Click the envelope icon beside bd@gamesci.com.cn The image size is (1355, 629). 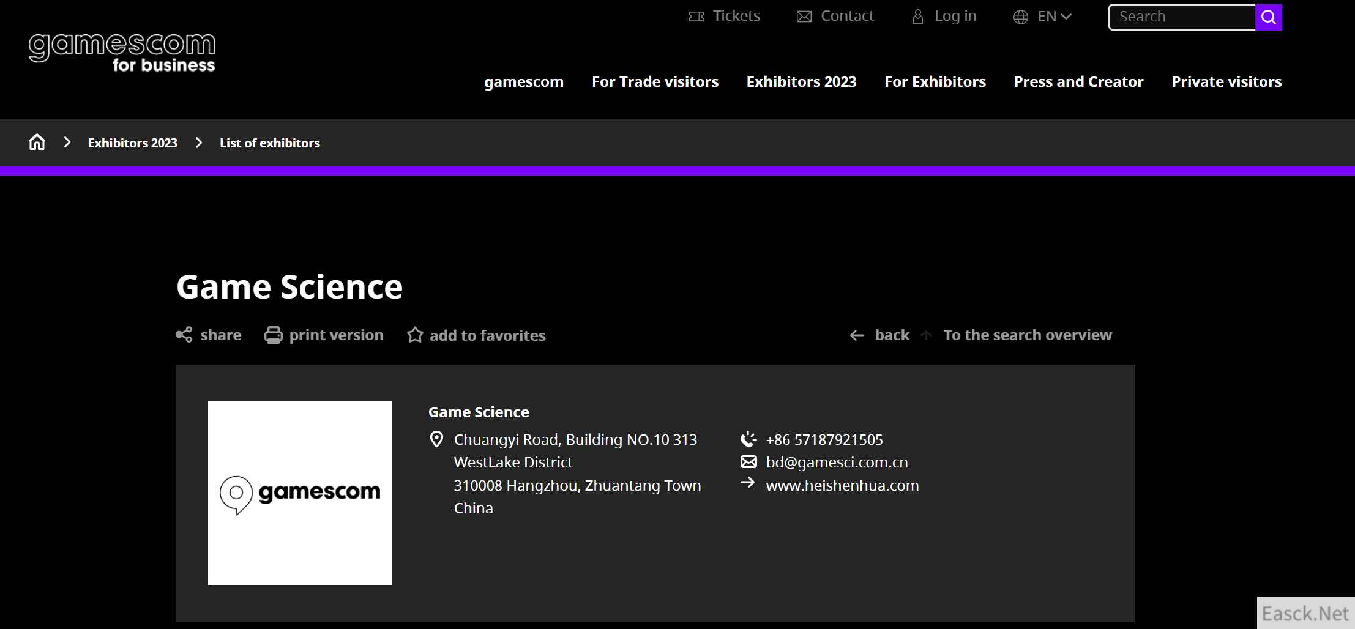pyautogui.click(x=748, y=462)
